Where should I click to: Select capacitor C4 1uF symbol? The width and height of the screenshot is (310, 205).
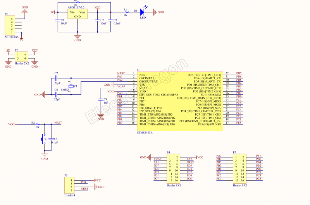101,99
